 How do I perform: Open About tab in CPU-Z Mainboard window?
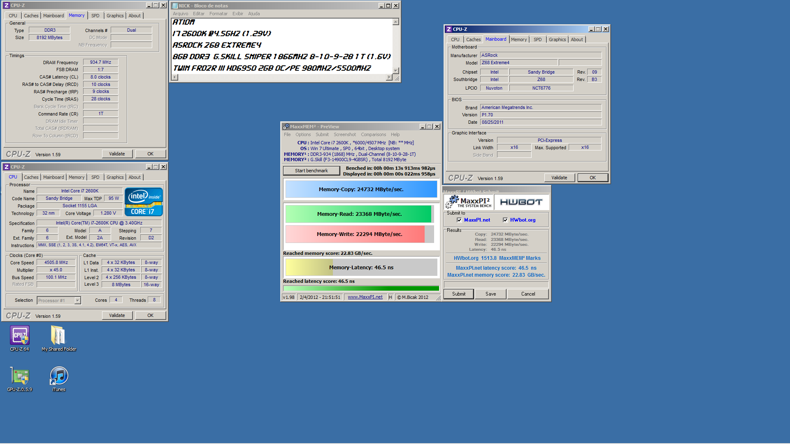point(576,39)
